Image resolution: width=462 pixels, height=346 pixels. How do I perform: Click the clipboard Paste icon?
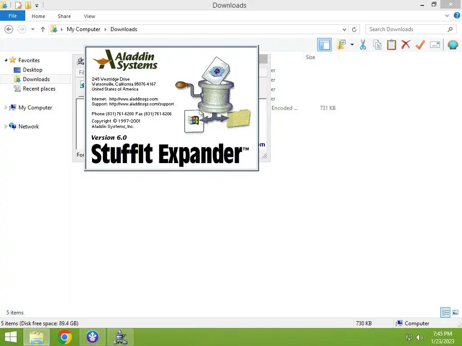pos(391,45)
